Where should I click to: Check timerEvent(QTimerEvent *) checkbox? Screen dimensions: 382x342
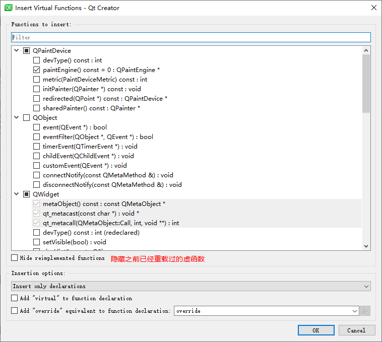pos(37,146)
